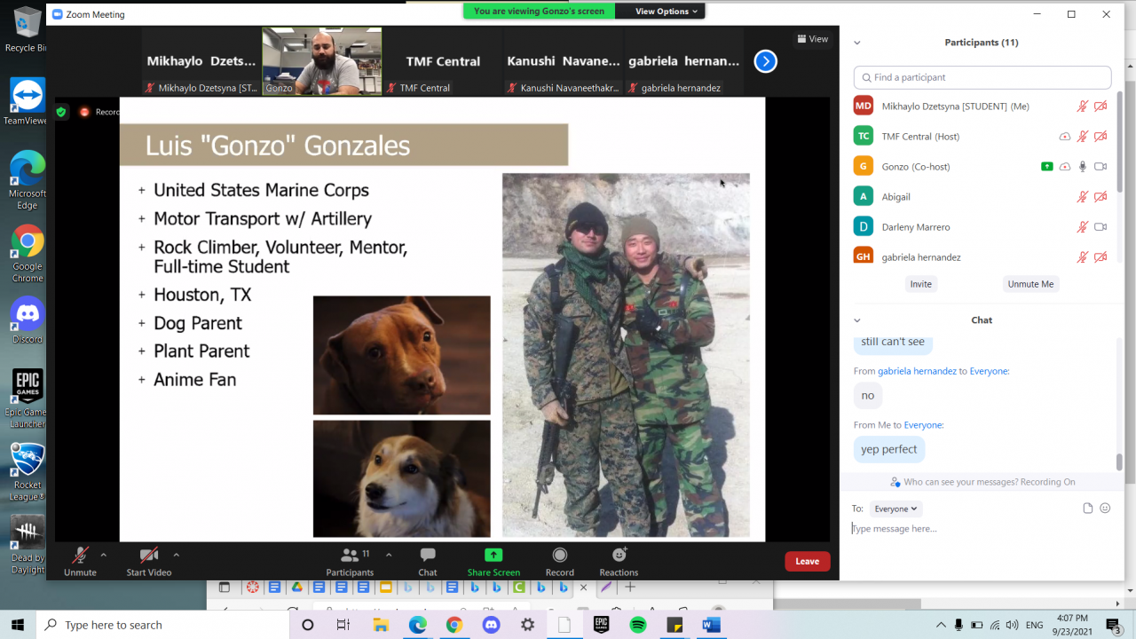Toggle Start Video camera button
1136x639 pixels.
click(148, 556)
